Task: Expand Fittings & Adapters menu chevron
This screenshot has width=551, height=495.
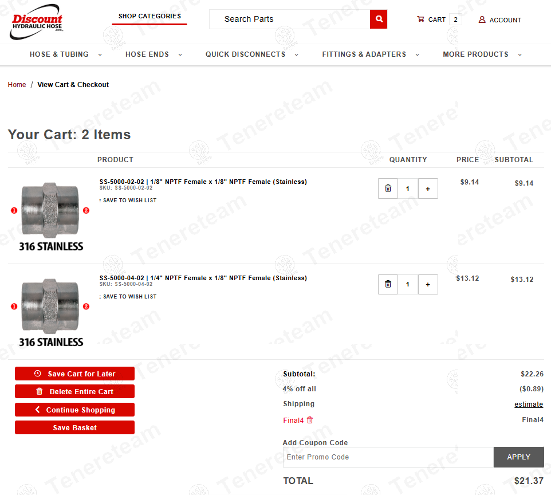Action: tap(418, 55)
